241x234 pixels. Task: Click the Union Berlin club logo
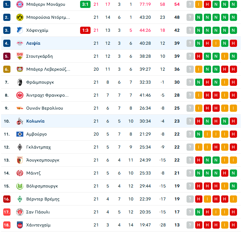coord(19,108)
